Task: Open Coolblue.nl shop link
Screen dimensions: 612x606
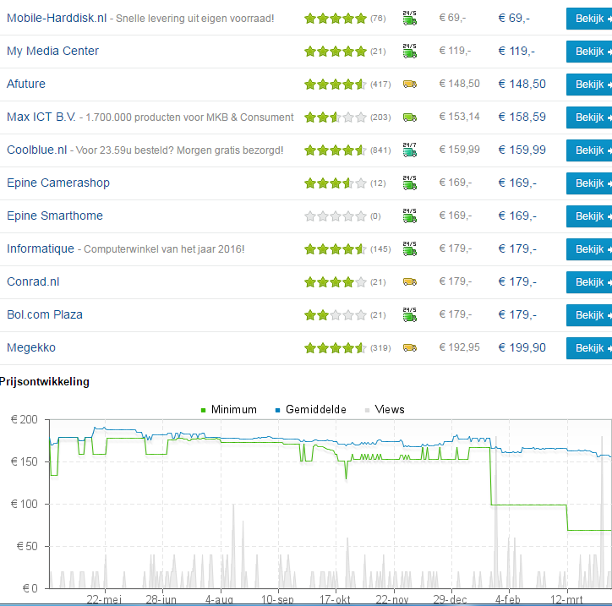Action: coord(37,150)
